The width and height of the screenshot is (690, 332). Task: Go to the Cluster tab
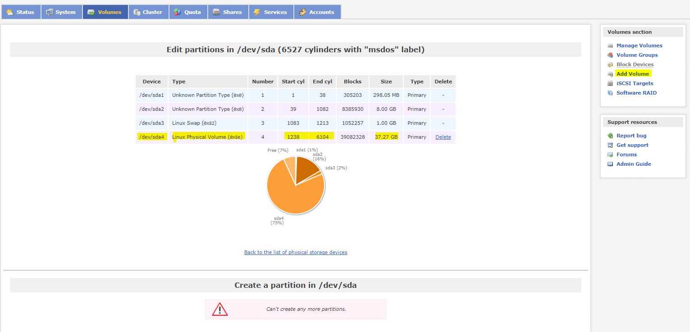click(x=148, y=12)
